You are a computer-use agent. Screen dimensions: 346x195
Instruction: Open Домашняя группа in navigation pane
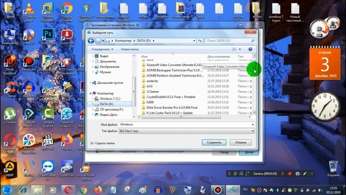pos(110,83)
